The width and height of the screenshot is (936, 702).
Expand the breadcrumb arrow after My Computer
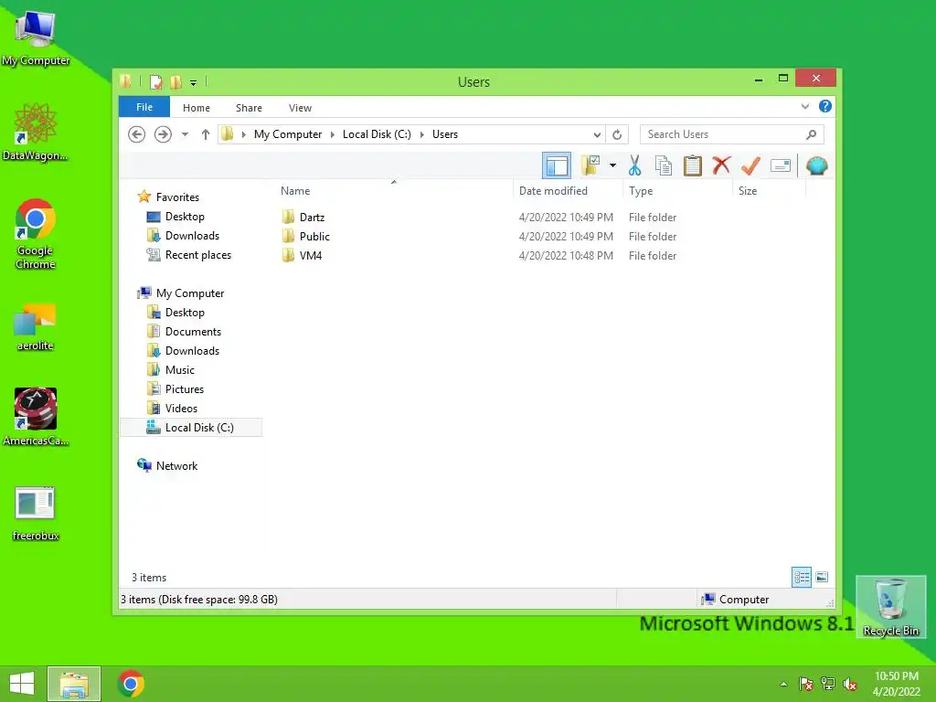click(x=333, y=134)
